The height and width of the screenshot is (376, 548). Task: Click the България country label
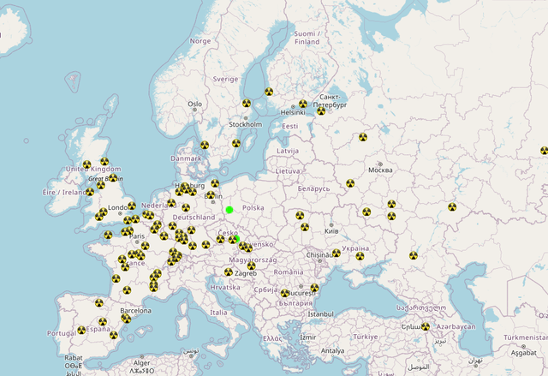pos(295,303)
